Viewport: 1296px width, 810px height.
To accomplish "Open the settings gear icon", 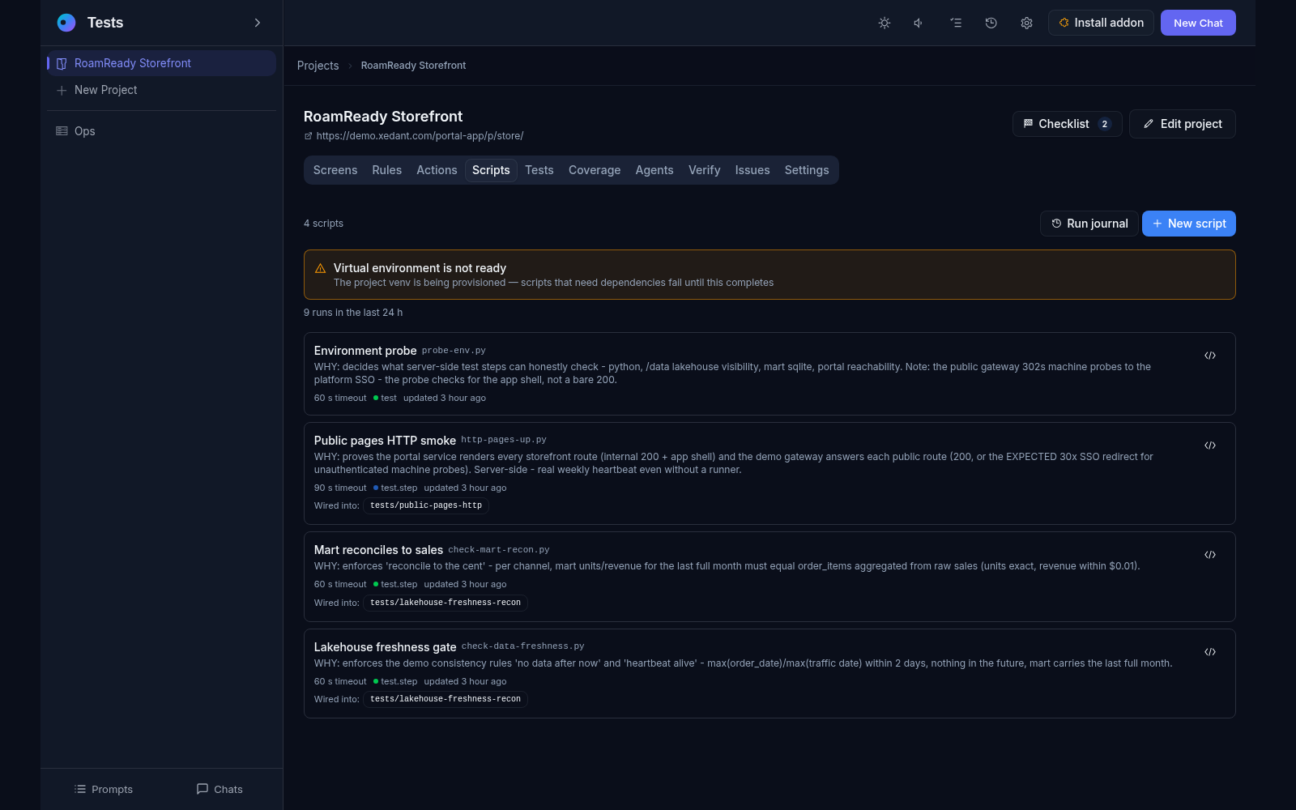I will [1026, 23].
